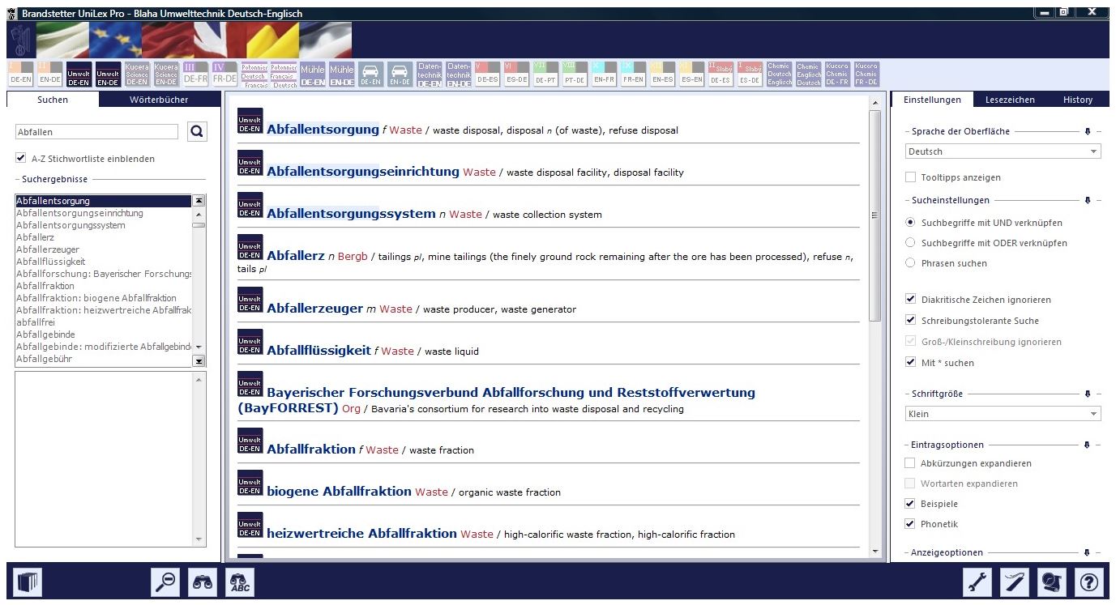Click the Abfallen search input field

96,132
